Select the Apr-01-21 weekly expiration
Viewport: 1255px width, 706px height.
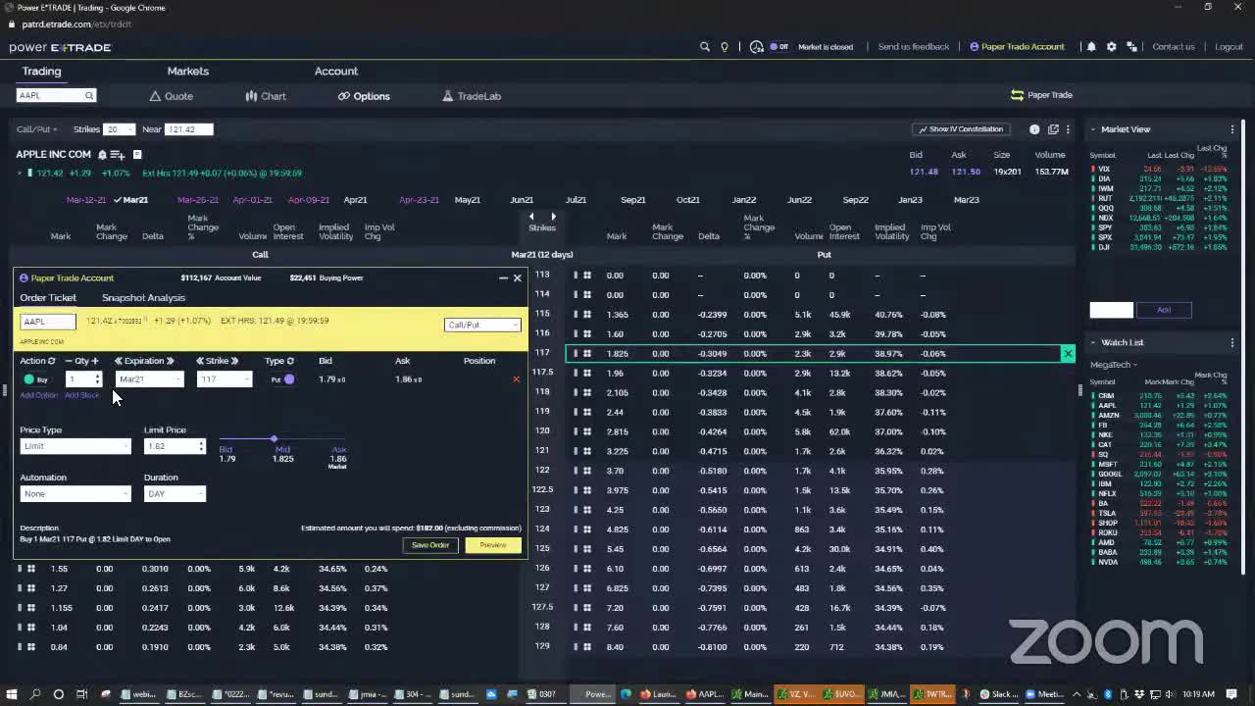(252, 200)
